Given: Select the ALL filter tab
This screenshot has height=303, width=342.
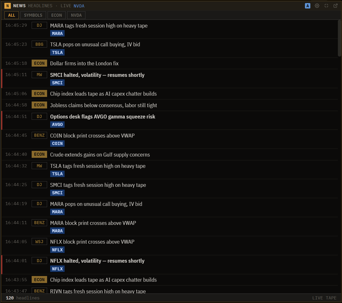Looking at the screenshot, I should (12, 15).
